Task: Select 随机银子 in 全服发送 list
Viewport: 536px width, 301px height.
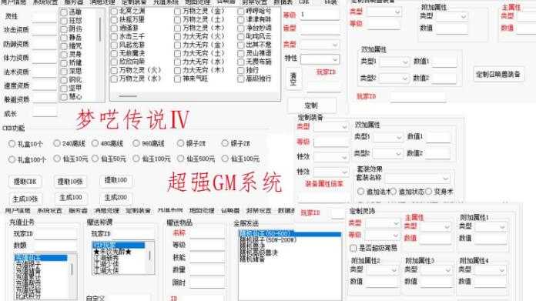Action: [267, 240]
